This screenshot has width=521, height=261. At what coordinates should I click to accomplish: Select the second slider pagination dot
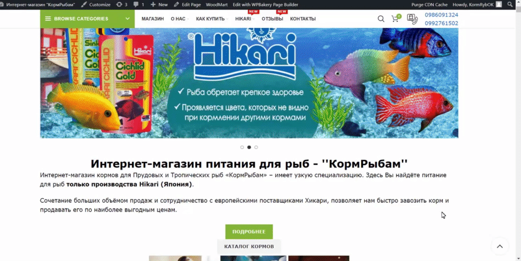point(249,147)
